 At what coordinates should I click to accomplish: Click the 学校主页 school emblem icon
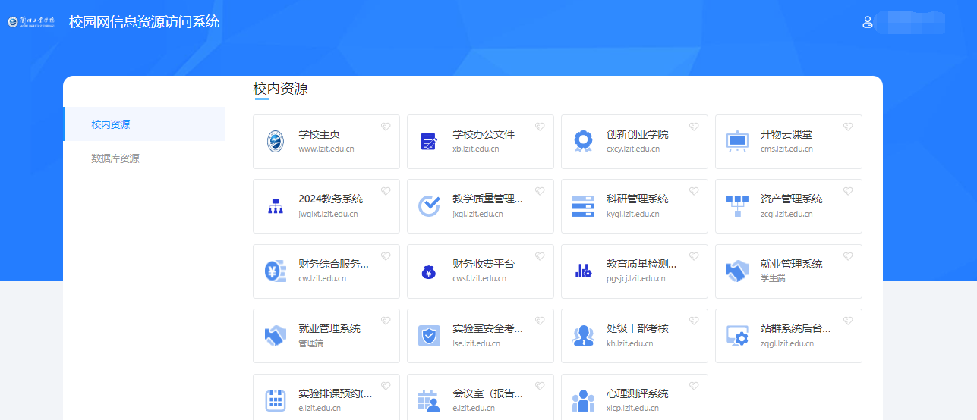(x=276, y=142)
